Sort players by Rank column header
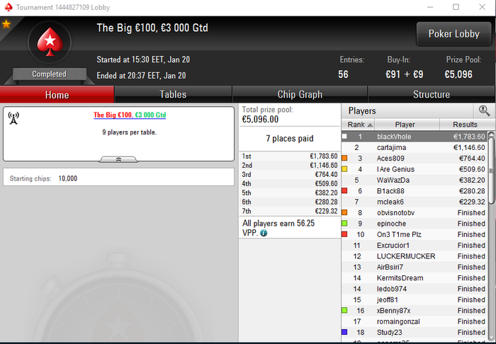The width and height of the screenshot is (496, 344). coord(358,125)
